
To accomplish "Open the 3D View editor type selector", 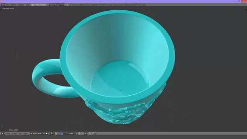I will (3, 134).
